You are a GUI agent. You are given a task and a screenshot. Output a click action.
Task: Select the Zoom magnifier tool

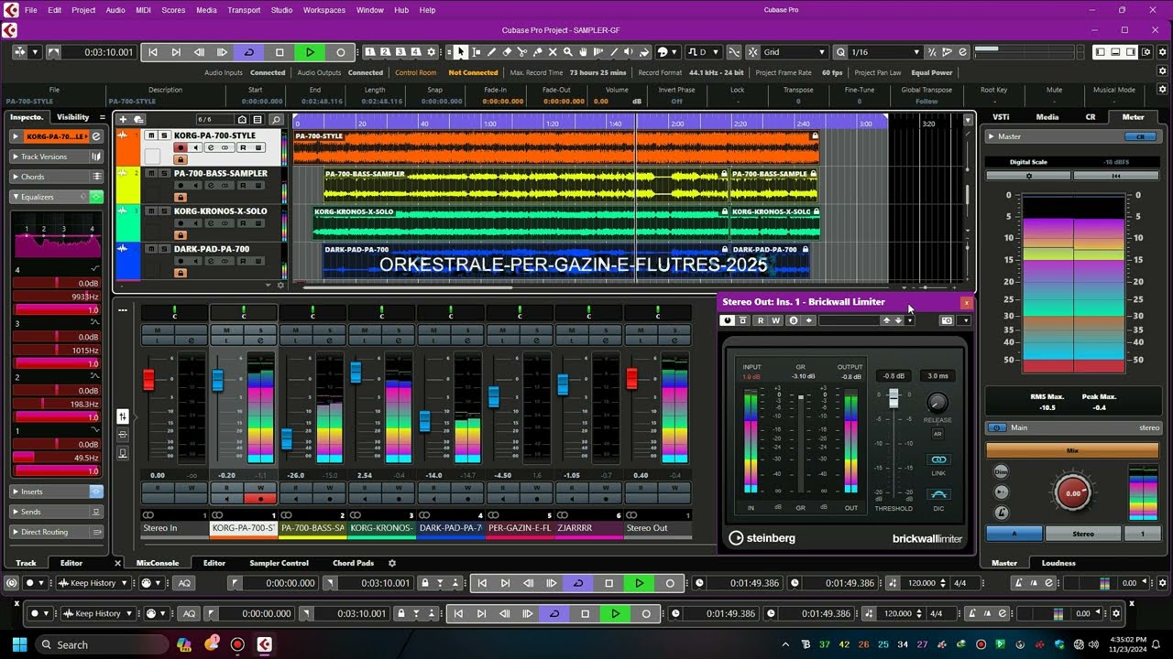tap(568, 52)
